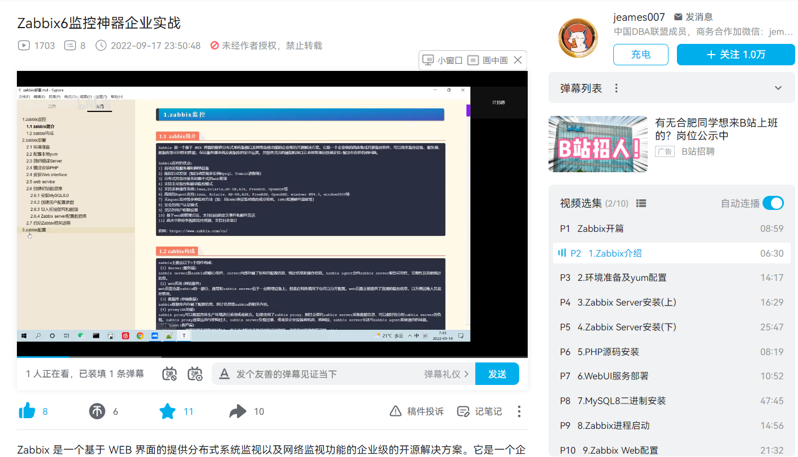Viewport: 798px width, 457px height.
Task: Open Typora 格式(O) menu in the video
Action: (70, 97)
